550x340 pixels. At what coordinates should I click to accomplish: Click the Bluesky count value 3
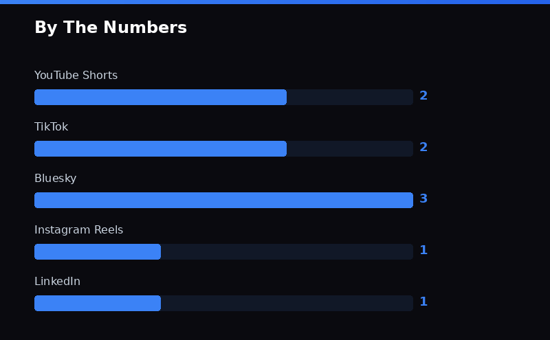(423, 199)
